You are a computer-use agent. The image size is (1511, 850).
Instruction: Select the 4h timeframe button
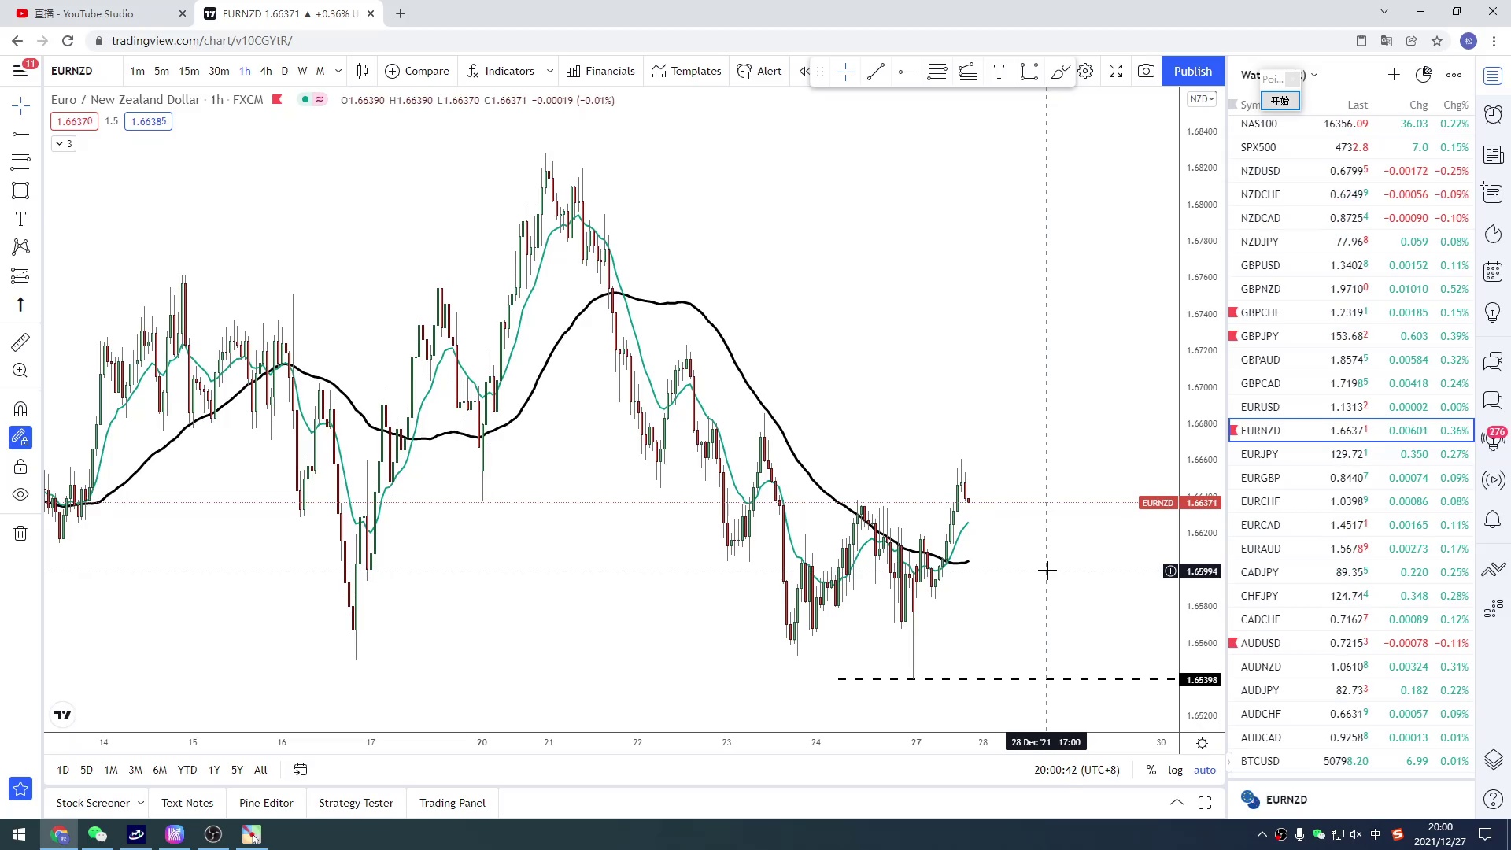pyautogui.click(x=266, y=71)
